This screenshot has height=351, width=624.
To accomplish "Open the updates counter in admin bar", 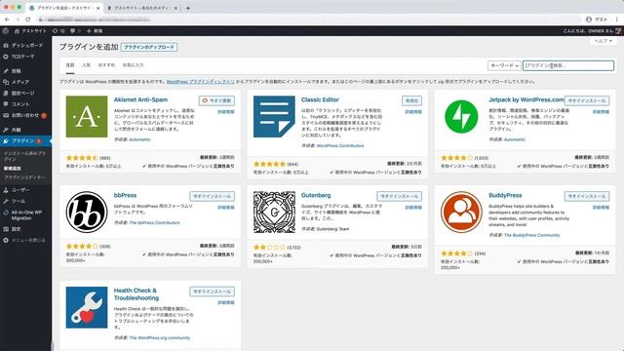I will [x=58, y=30].
